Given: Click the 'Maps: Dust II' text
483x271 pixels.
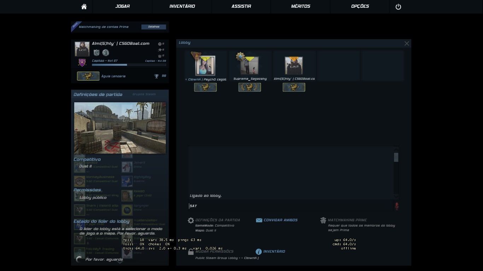Looking at the screenshot, I should [205, 230].
